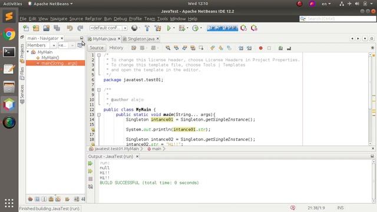
Task: Click the New Project toolbar icon
Action: tap(36, 28)
